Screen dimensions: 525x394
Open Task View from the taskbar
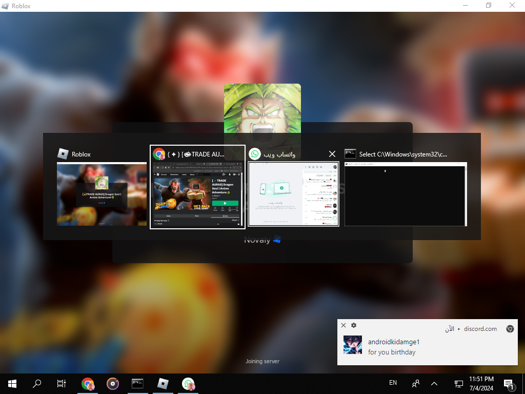(x=62, y=384)
